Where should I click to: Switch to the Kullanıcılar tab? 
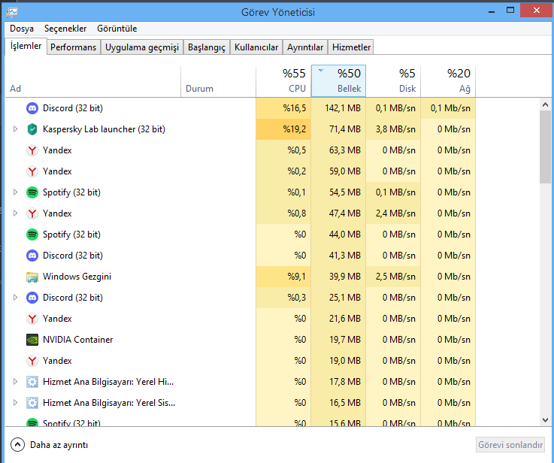click(x=256, y=47)
